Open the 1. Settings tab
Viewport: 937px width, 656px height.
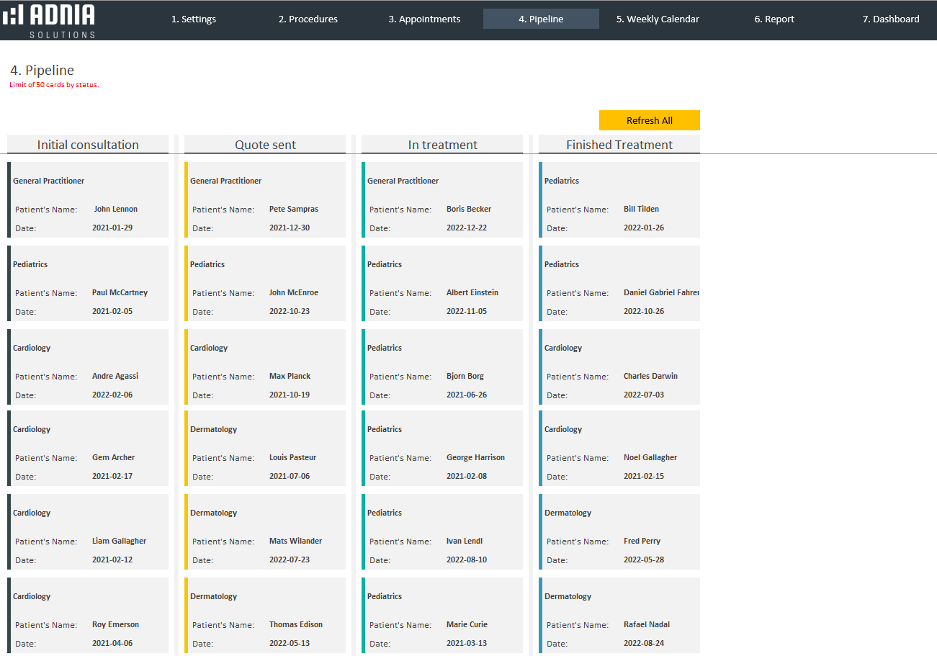tap(193, 19)
